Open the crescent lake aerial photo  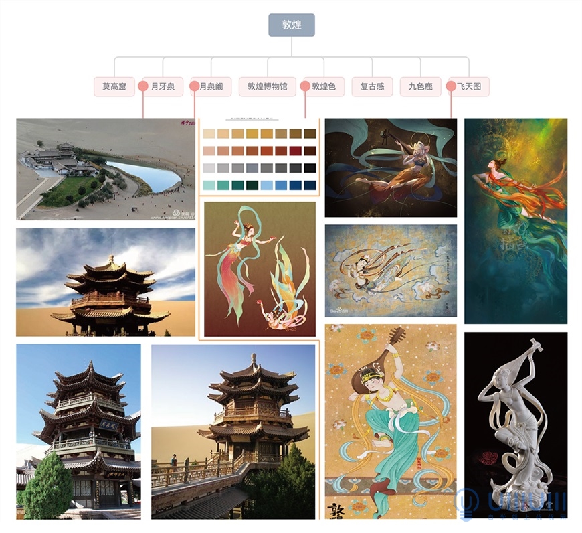[106, 169]
